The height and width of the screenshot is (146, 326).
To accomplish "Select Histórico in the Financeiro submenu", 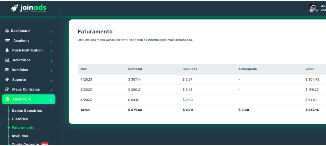I will coord(20,119).
